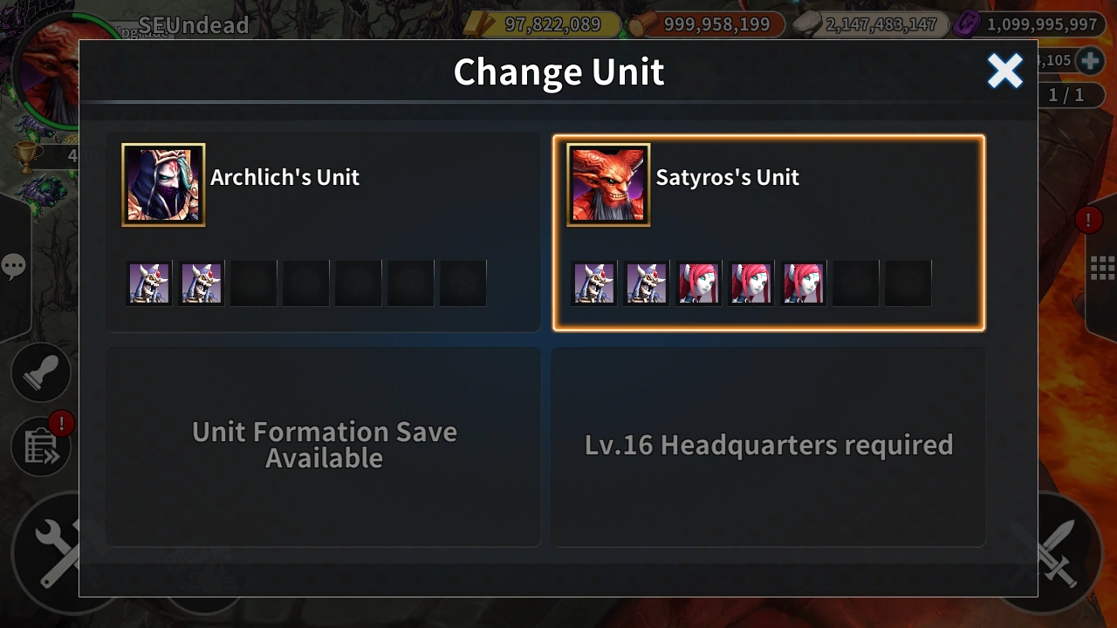
Task: Click third red-haired troop in Satyros's Unit
Action: (804, 283)
